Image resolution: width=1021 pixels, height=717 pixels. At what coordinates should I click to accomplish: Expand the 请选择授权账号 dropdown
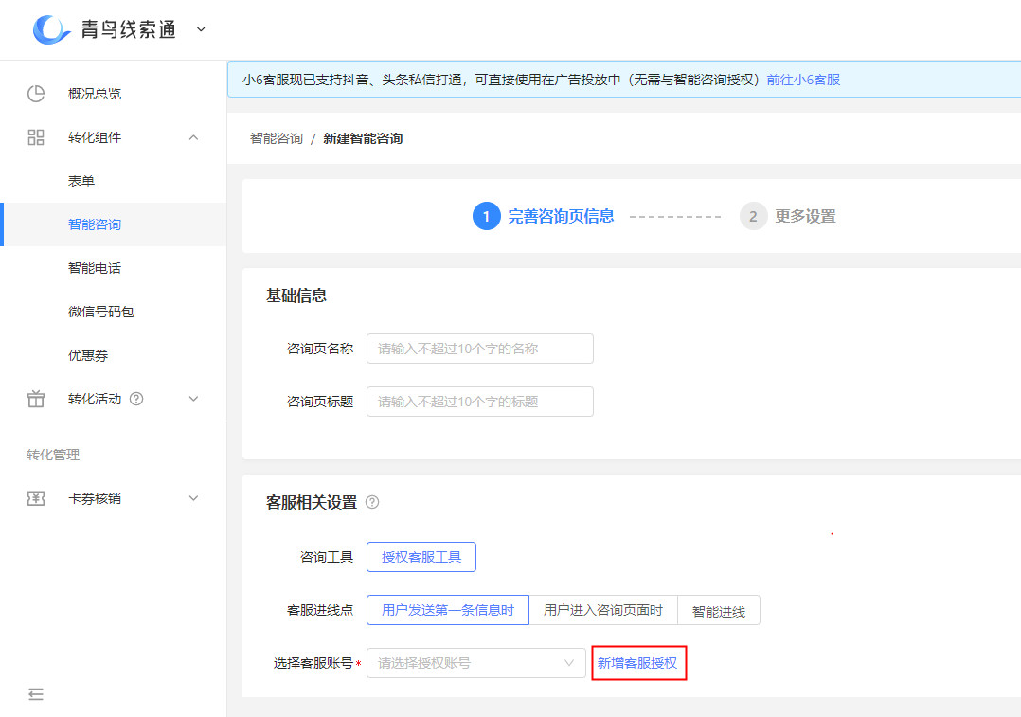coord(475,663)
